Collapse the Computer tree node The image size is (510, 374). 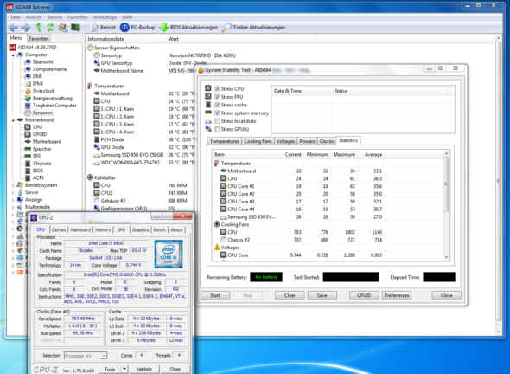(x=13, y=55)
